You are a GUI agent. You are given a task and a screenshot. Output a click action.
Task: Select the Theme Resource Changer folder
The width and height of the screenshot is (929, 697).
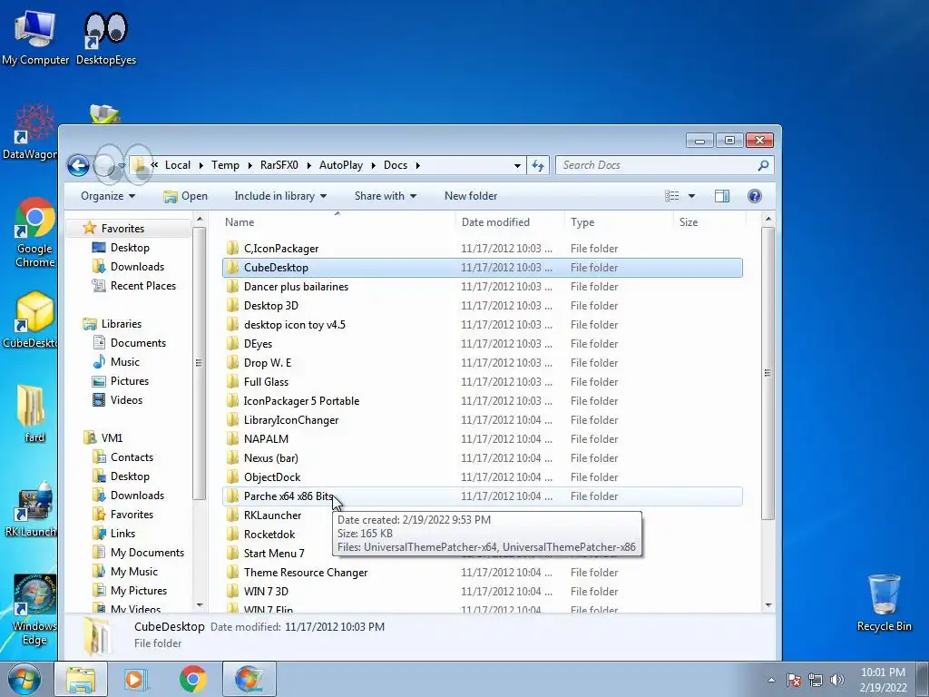[483, 573]
